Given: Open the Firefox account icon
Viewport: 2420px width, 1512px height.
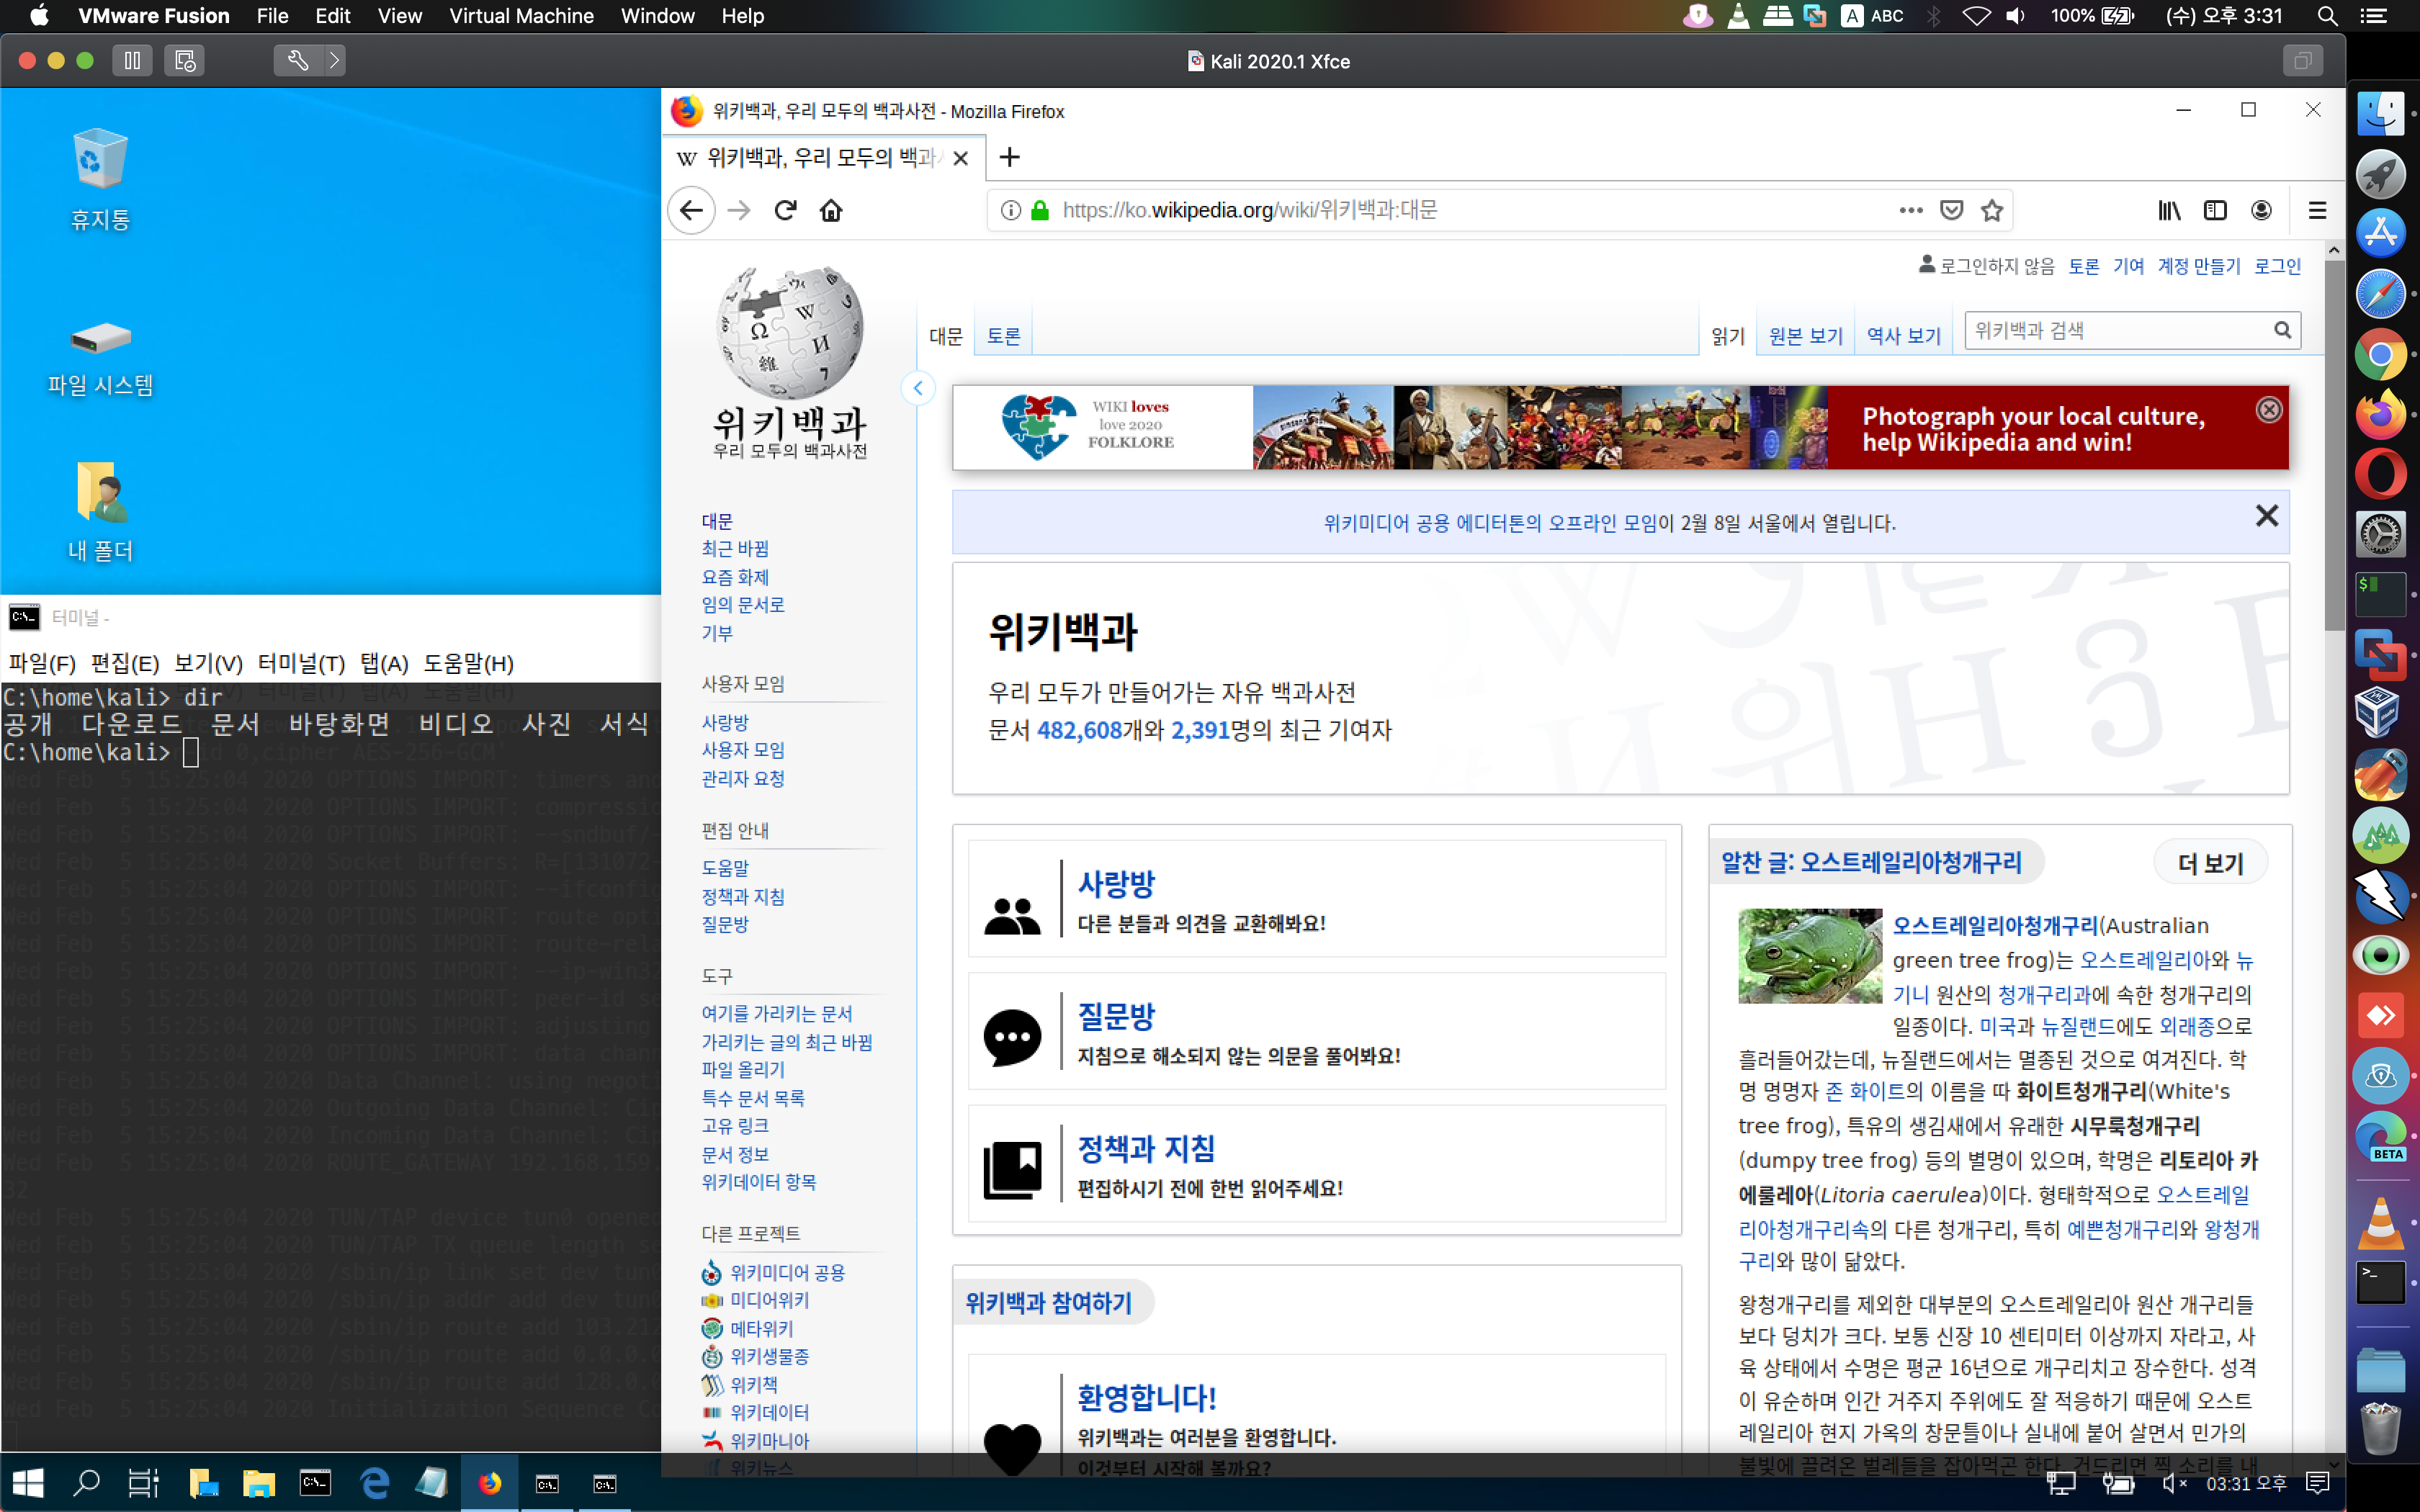Looking at the screenshot, I should click(2261, 210).
